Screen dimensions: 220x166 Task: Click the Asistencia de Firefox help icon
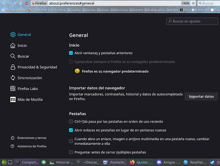point(12,146)
